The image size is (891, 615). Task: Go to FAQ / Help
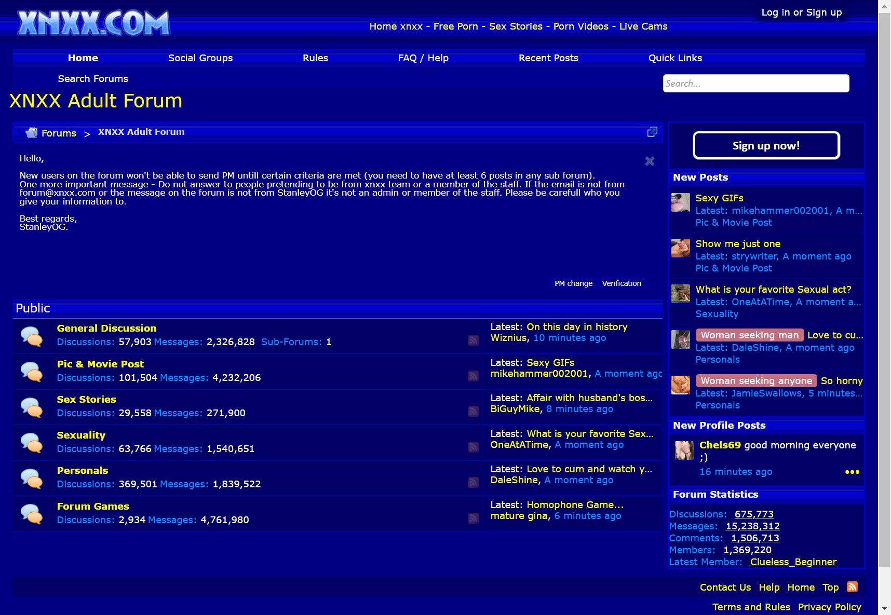tap(423, 58)
